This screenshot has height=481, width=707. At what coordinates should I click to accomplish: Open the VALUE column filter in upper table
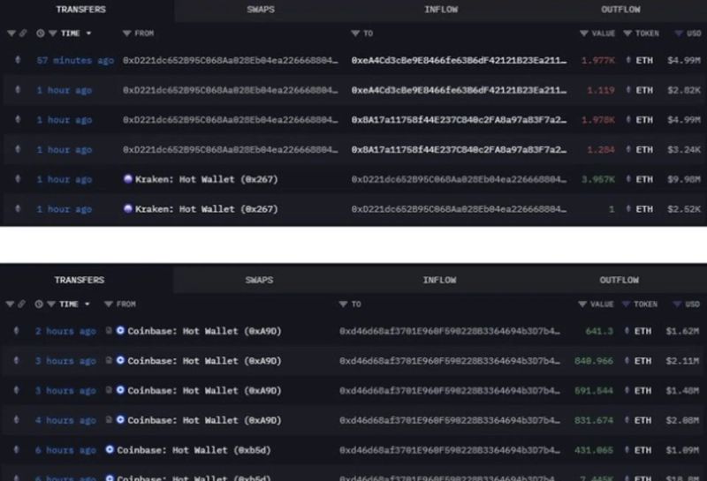click(584, 33)
